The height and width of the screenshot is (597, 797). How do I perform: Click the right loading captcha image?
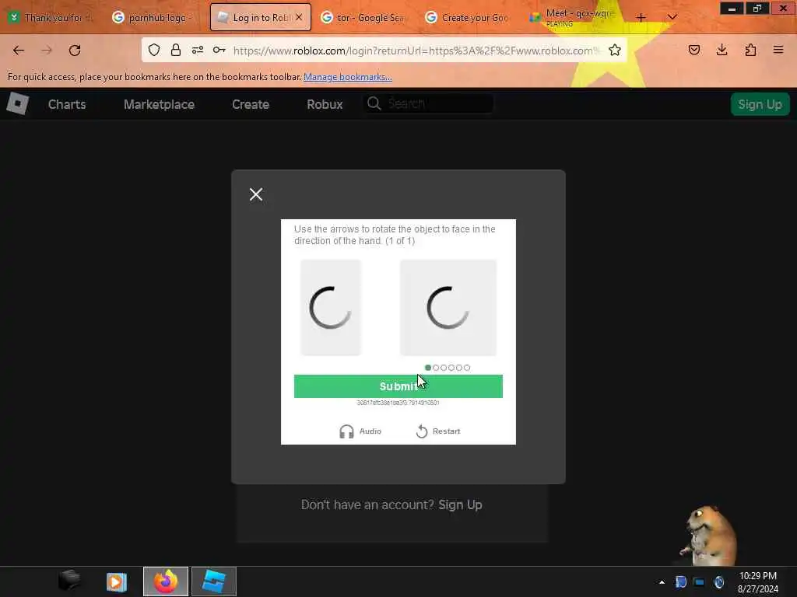(448, 308)
